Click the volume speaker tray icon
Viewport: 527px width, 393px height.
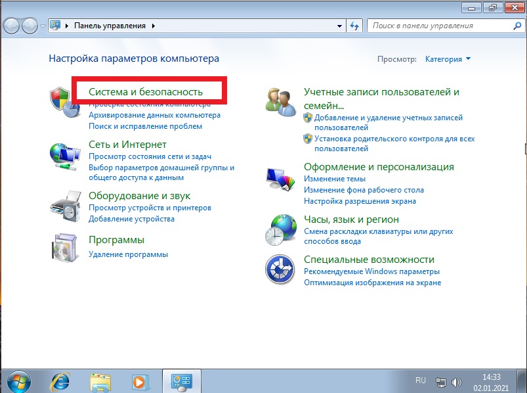(456, 382)
